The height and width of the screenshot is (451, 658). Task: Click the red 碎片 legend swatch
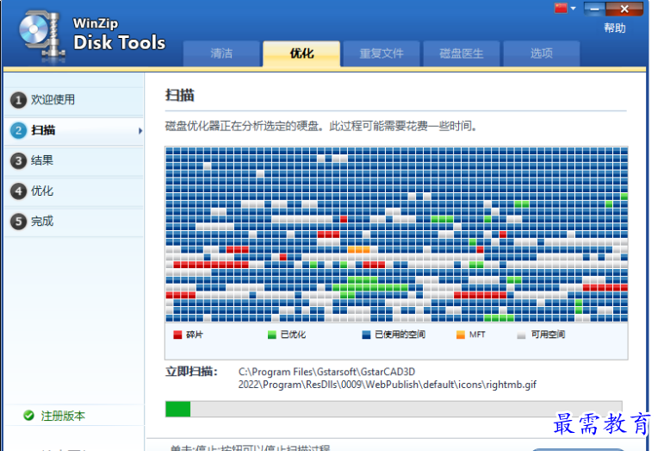177,335
